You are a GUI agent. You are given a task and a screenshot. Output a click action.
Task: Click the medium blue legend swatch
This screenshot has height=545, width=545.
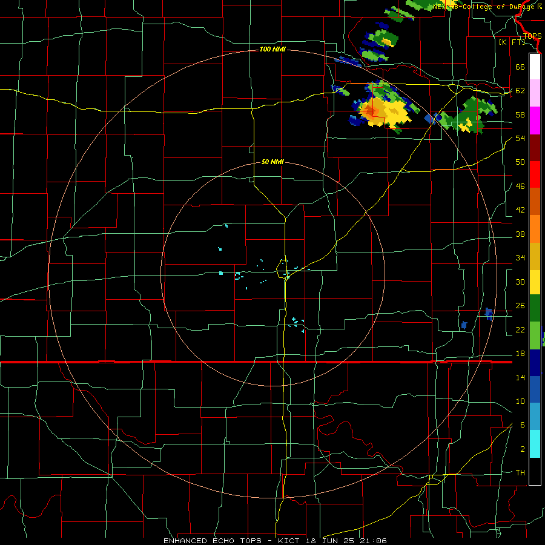tap(535, 388)
